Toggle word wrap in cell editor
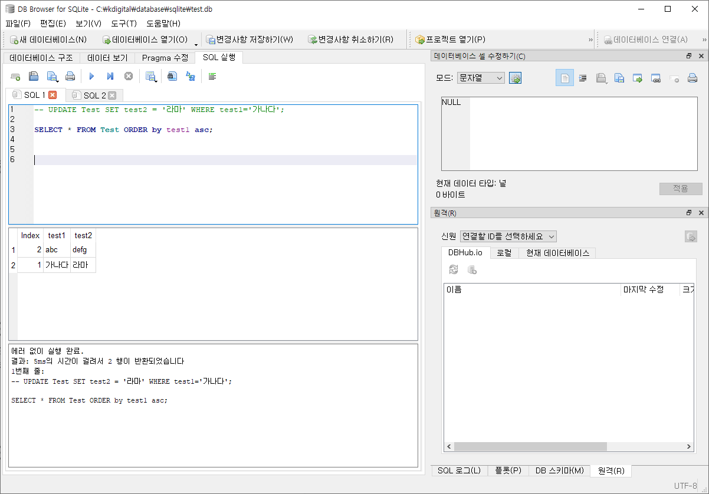Screen dimensions: 709x494 pyautogui.click(x=564, y=78)
